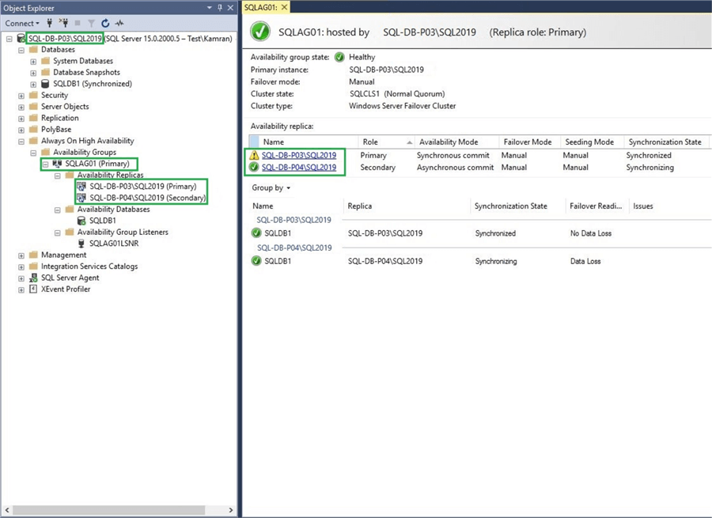Click the Connect Object Explorer plug icon
The image size is (712, 518).
click(x=50, y=23)
